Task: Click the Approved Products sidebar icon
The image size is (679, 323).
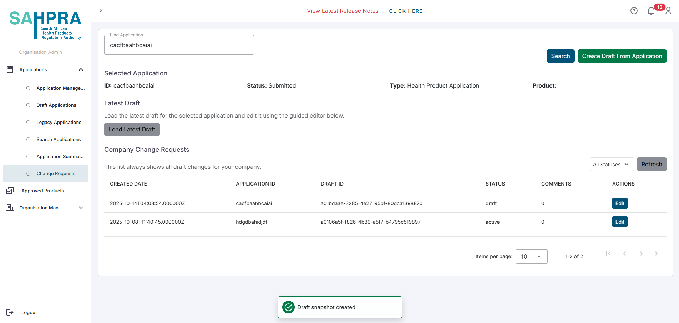Action: (10, 191)
